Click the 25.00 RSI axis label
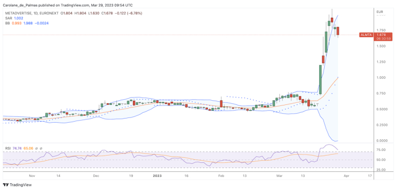 coord(380,170)
